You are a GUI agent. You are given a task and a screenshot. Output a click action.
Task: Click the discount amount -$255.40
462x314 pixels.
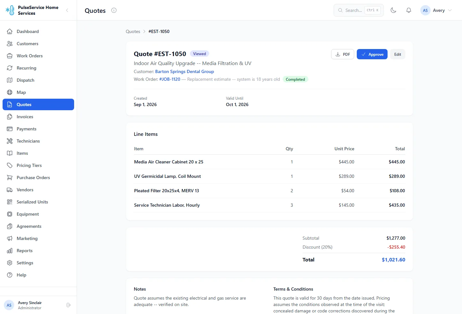coord(396,247)
